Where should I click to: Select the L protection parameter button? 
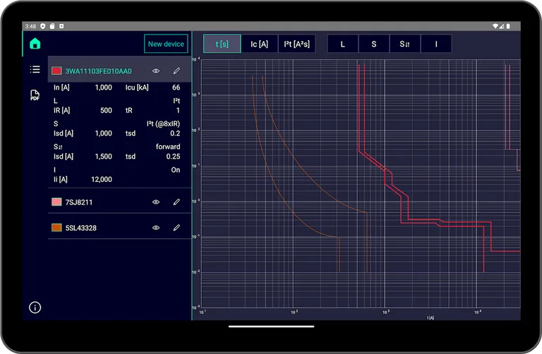point(343,44)
